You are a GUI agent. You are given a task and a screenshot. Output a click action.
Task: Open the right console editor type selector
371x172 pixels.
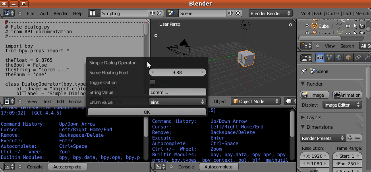pos(161,166)
